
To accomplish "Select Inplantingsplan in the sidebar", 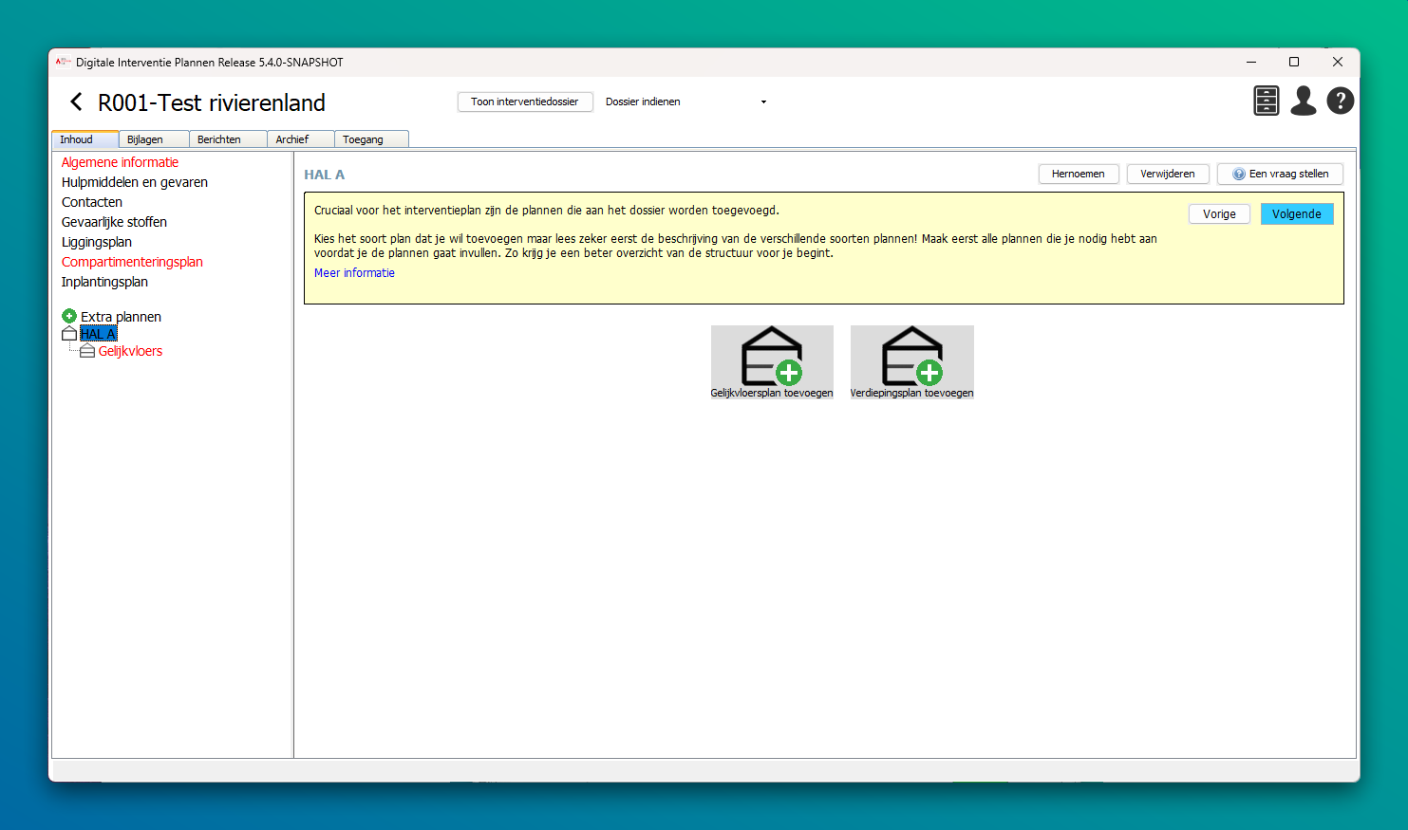I will coord(104,282).
